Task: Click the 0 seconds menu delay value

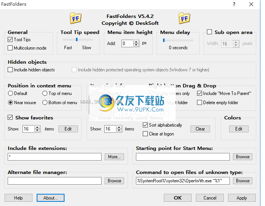Action: point(178,48)
